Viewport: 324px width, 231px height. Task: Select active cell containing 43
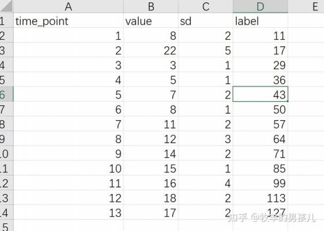click(x=260, y=94)
